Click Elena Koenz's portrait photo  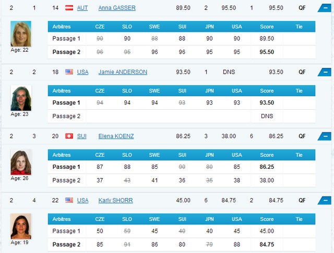click(21, 162)
